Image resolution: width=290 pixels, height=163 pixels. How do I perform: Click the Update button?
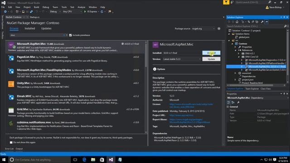(211, 59)
